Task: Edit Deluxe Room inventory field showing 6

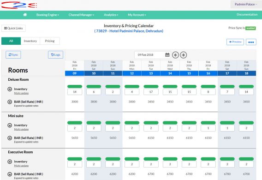Action: point(94,92)
